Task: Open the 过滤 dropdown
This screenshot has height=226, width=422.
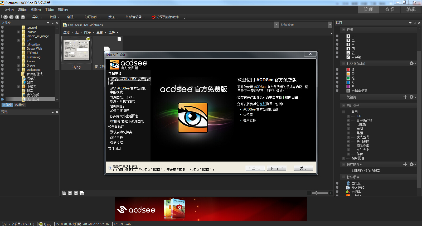Action: click(68, 32)
